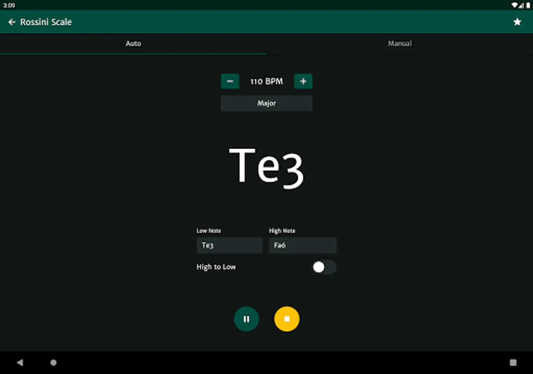
Task: Decrease tempo with the minus button
Action: (230, 81)
